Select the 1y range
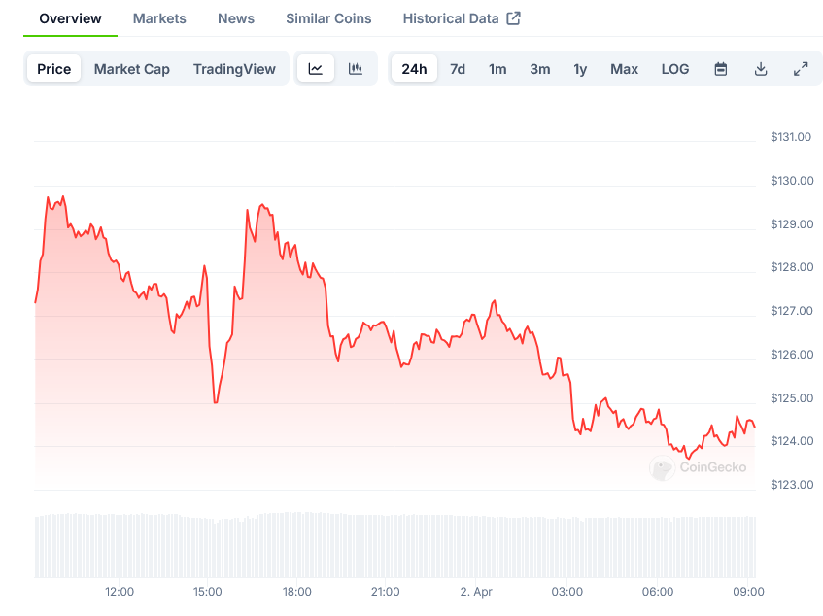This screenshot has width=823, height=616. pyautogui.click(x=579, y=68)
